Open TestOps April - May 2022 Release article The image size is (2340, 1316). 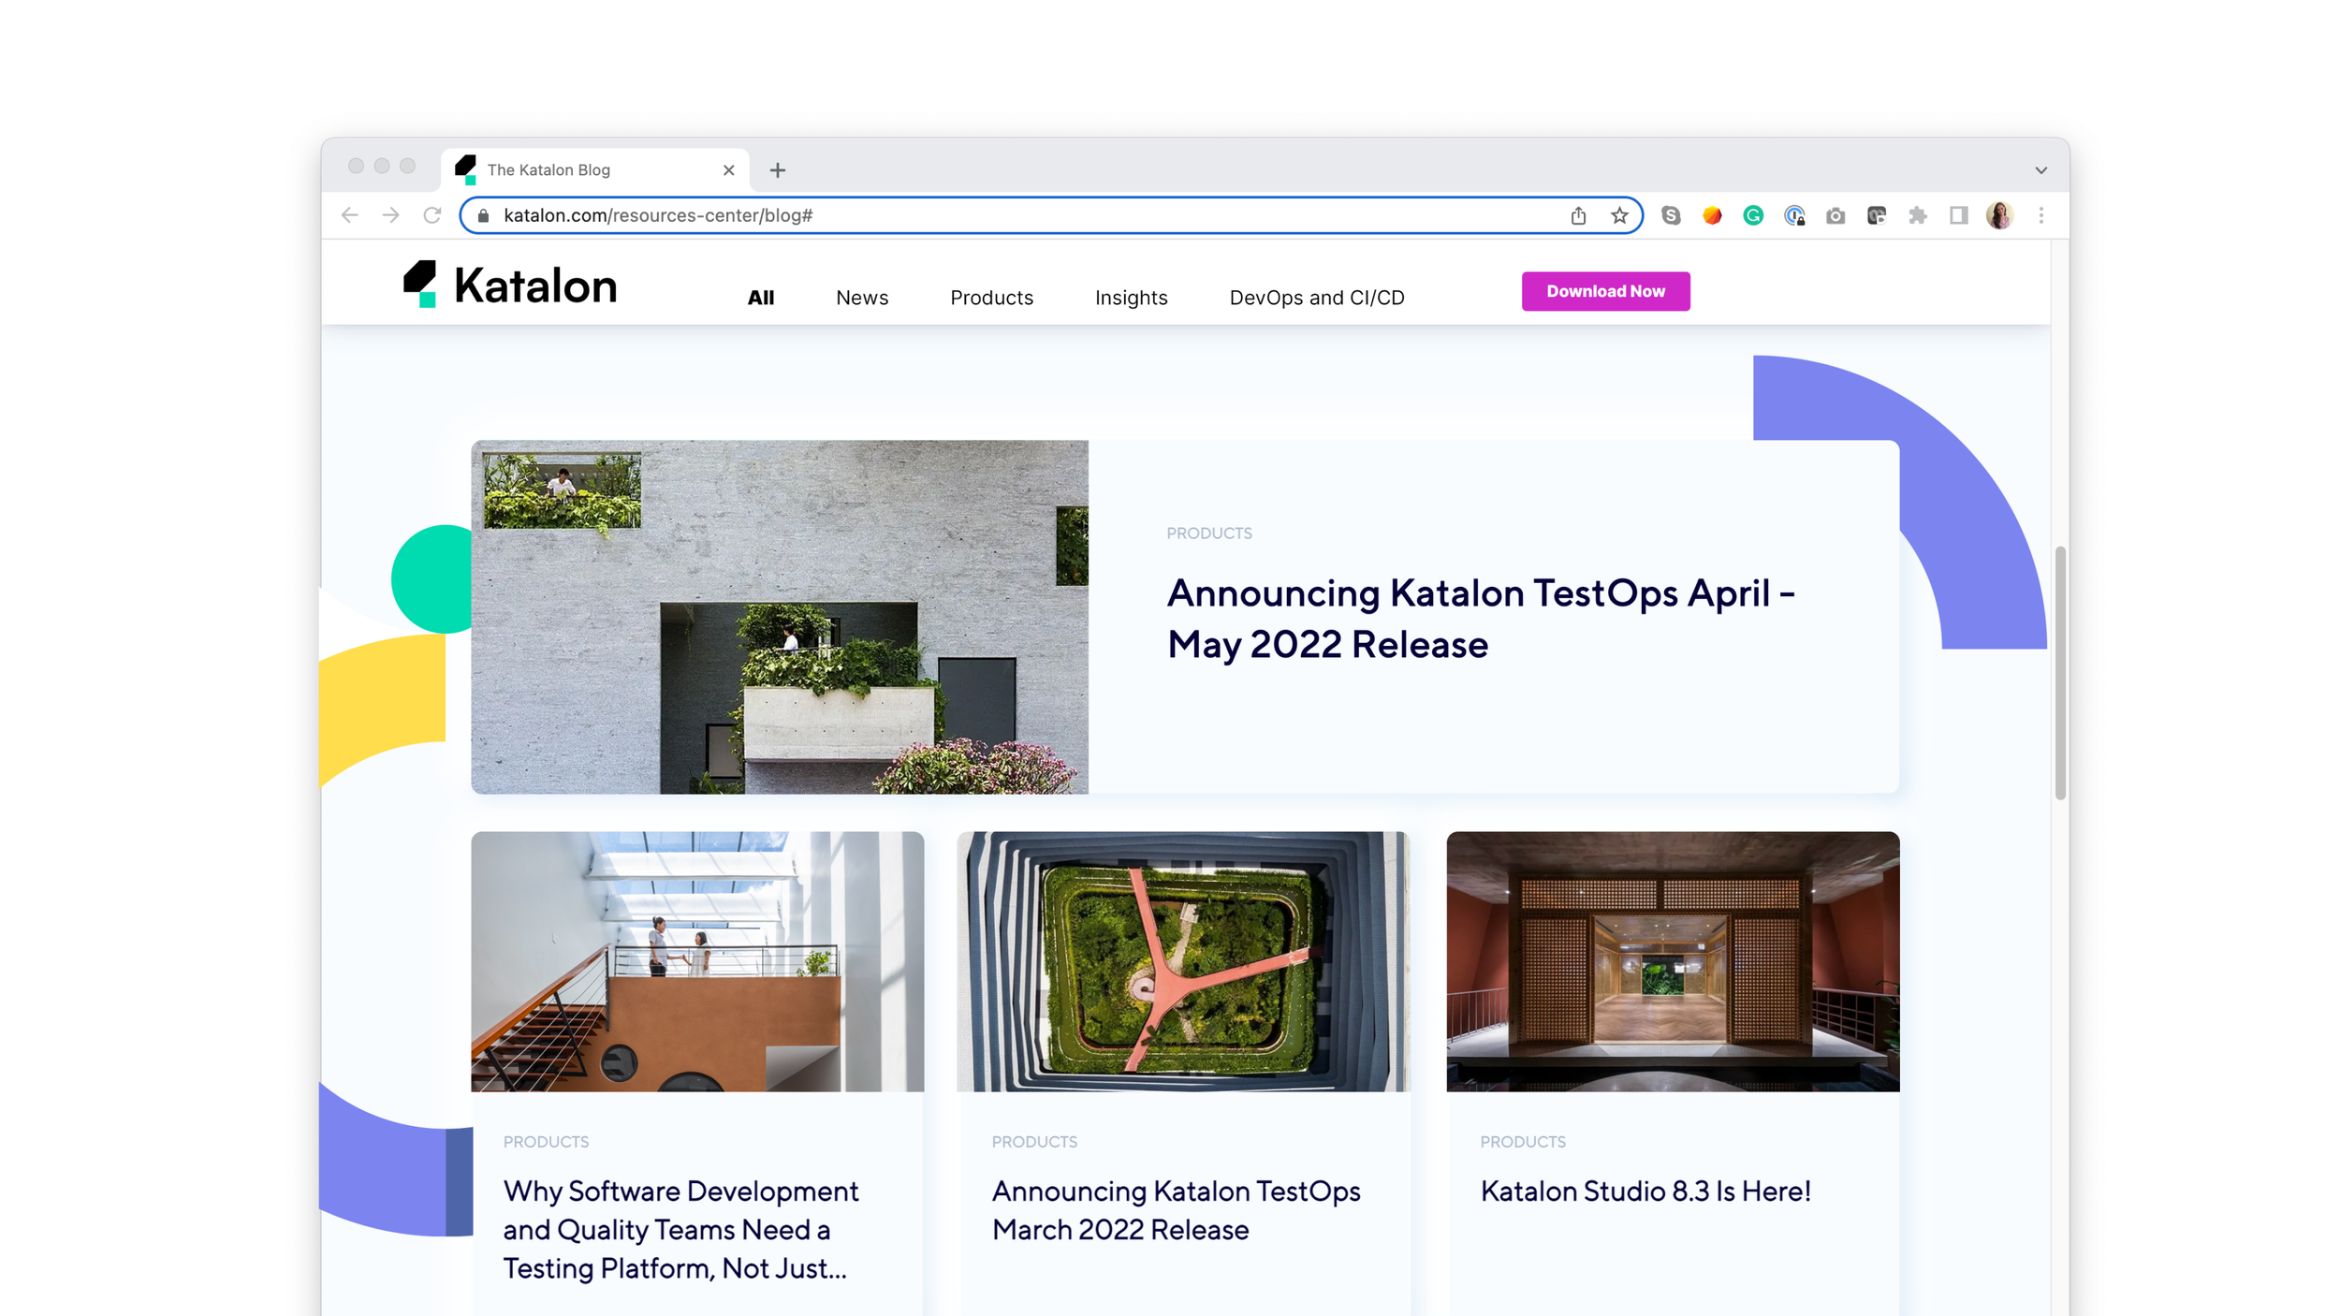coord(1481,619)
